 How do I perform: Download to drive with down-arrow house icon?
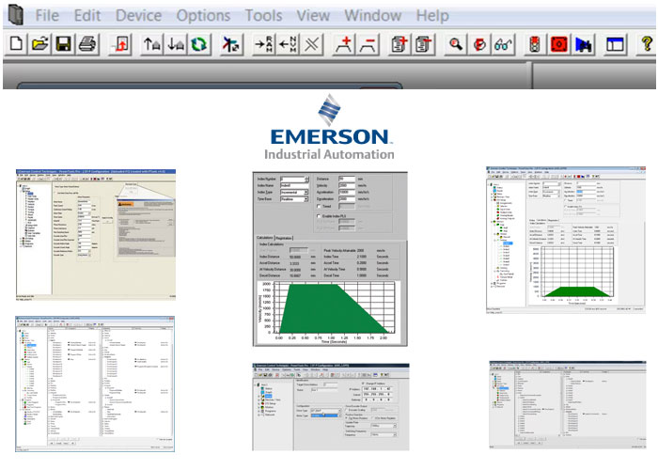tap(176, 44)
